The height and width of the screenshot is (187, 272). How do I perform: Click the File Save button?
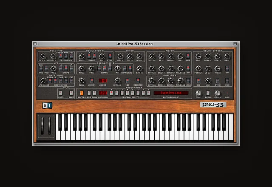[71, 93]
